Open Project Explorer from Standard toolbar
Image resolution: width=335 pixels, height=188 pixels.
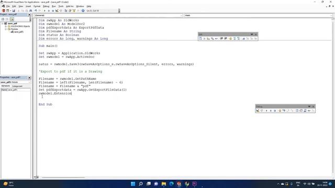[65, 10]
